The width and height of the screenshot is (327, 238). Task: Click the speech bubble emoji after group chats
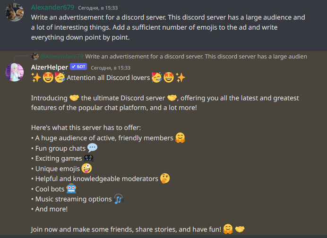93,148
